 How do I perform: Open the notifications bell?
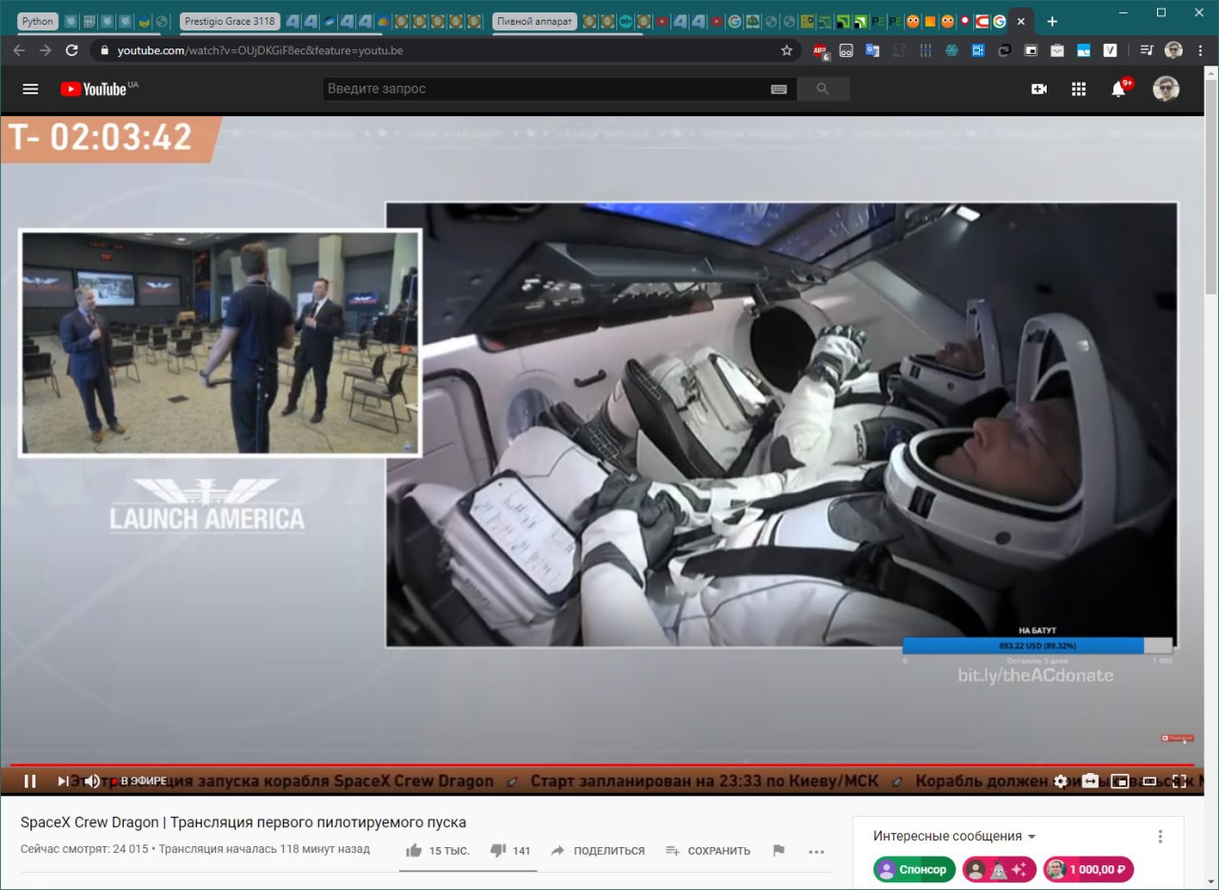pos(1119,89)
